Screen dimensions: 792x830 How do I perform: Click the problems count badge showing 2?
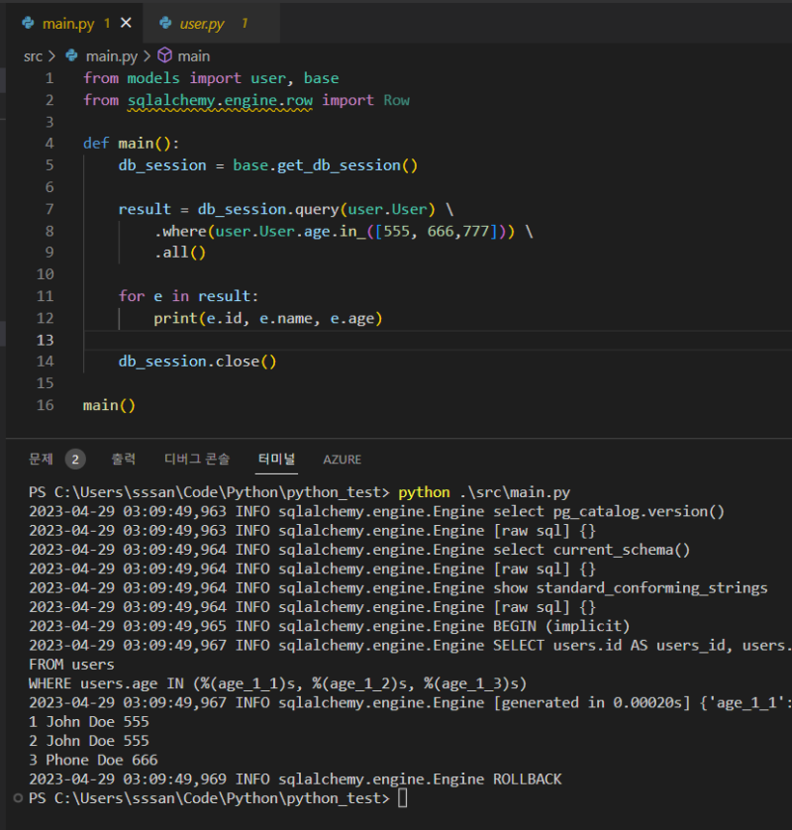pyautogui.click(x=75, y=459)
